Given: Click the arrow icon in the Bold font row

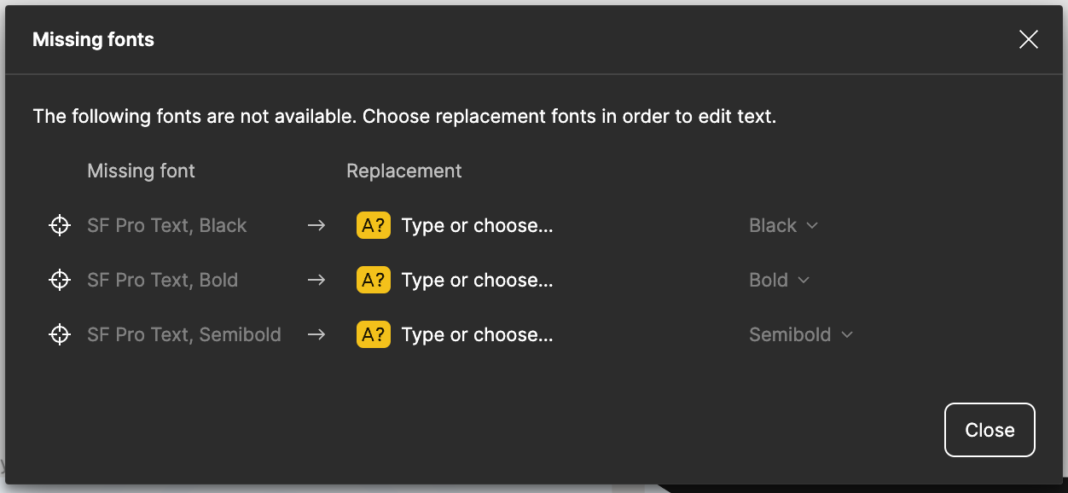Looking at the screenshot, I should 316,280.
